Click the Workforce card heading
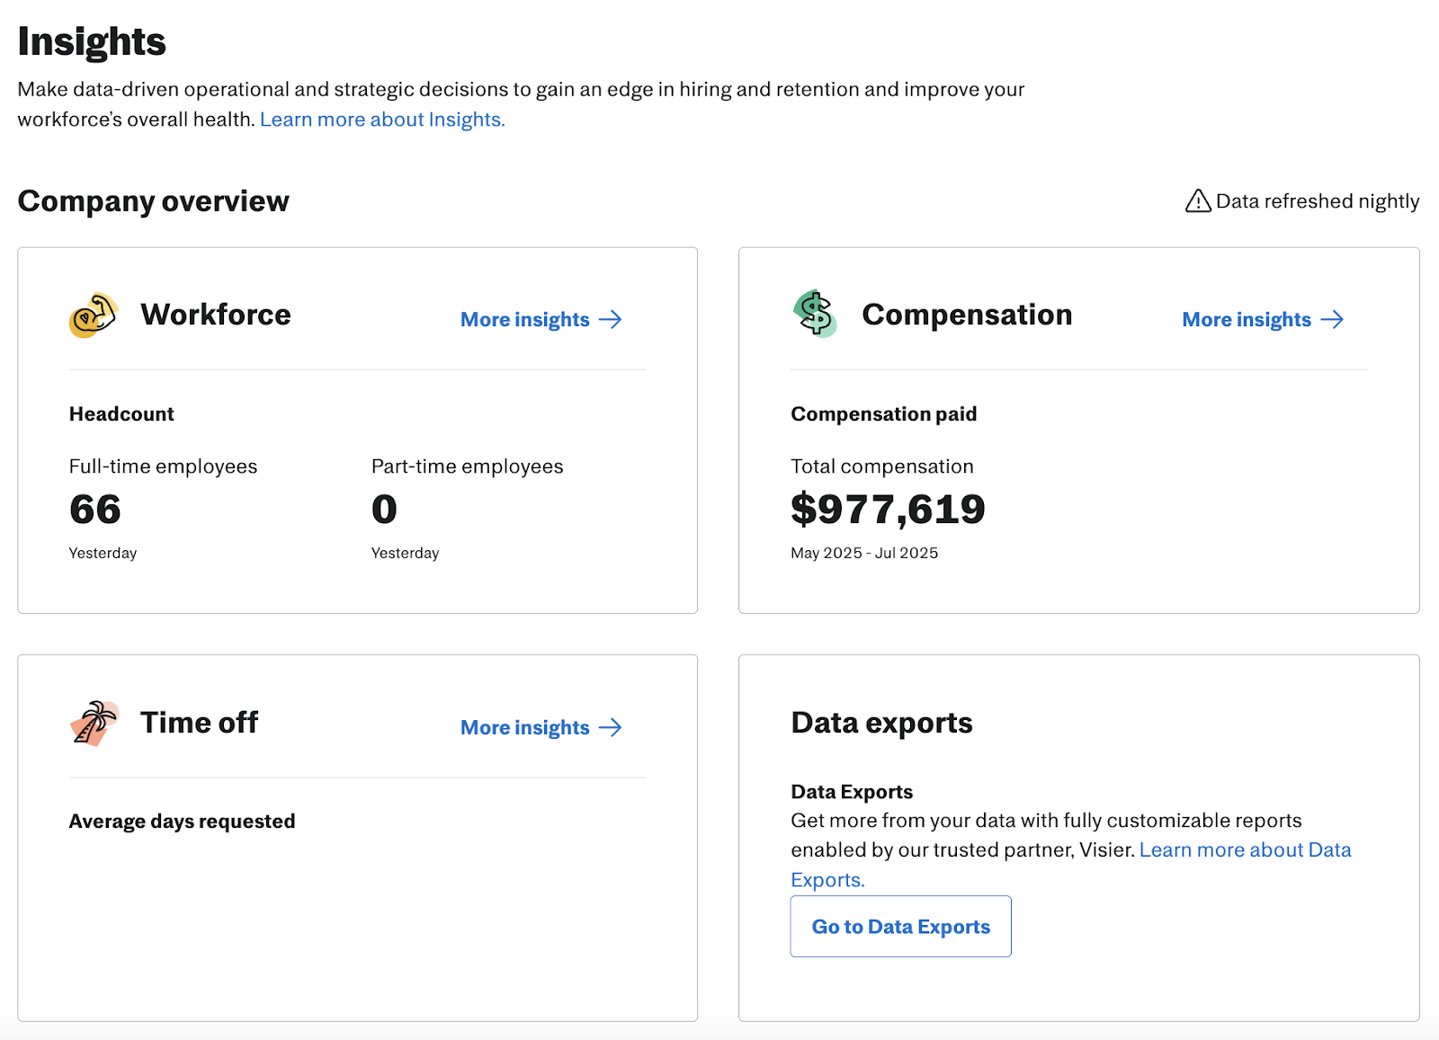This screenshot has height=1040, width=1439. click(216, 315)
